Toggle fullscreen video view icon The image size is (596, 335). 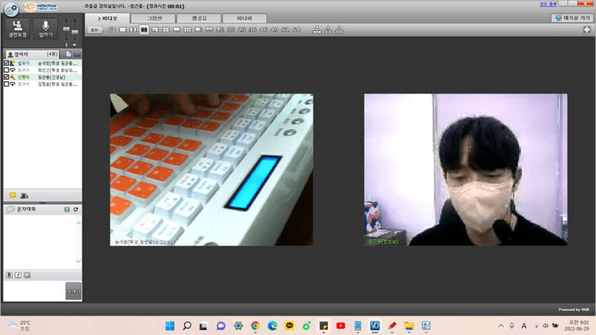[x=586, y=30]
